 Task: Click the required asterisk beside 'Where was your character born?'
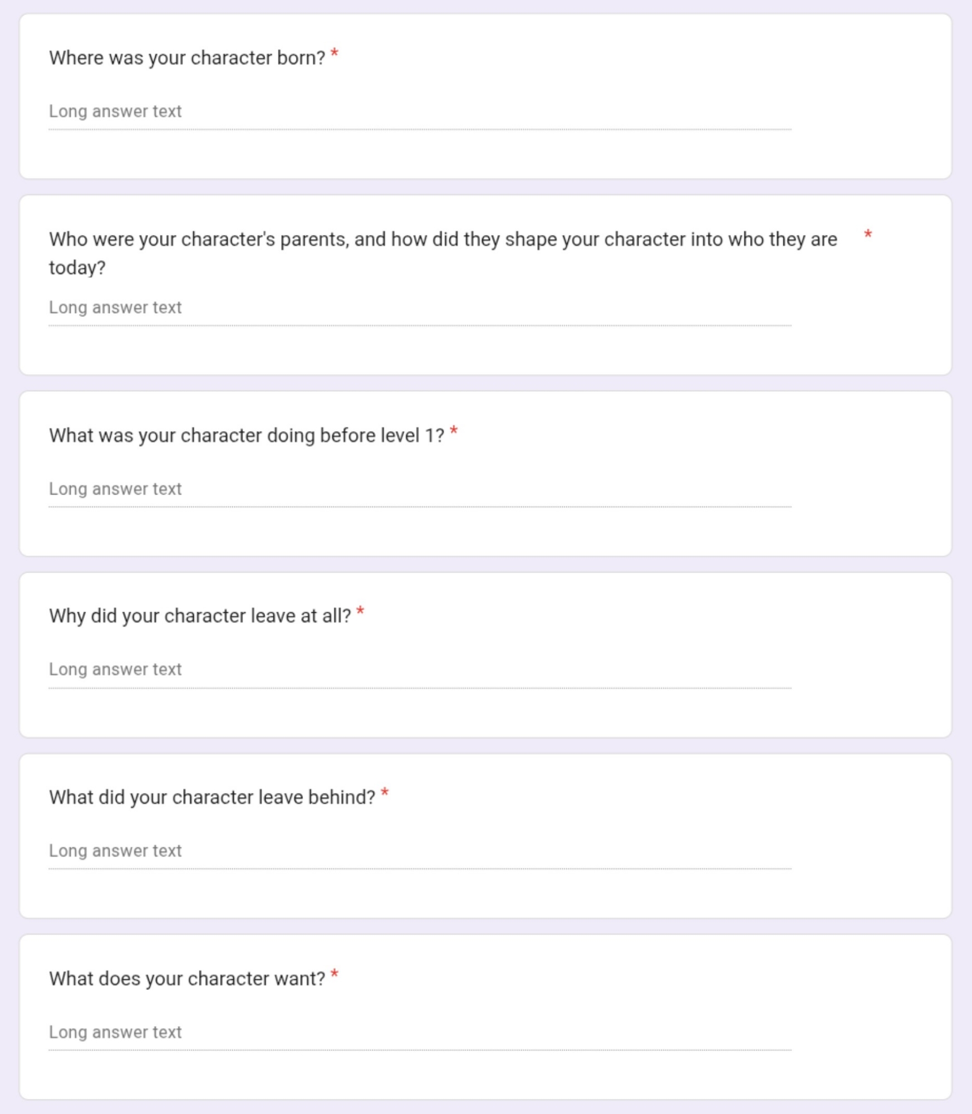pos(335,54)
